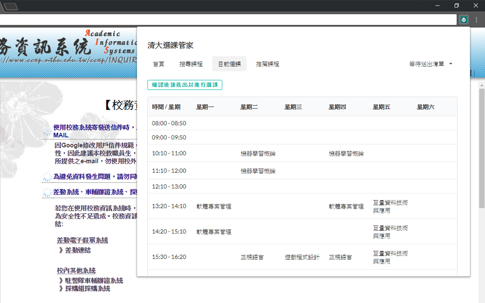Click the 12:10 - 13:00 time cell
The image size is (485, 303).
(x=169, y=186)
